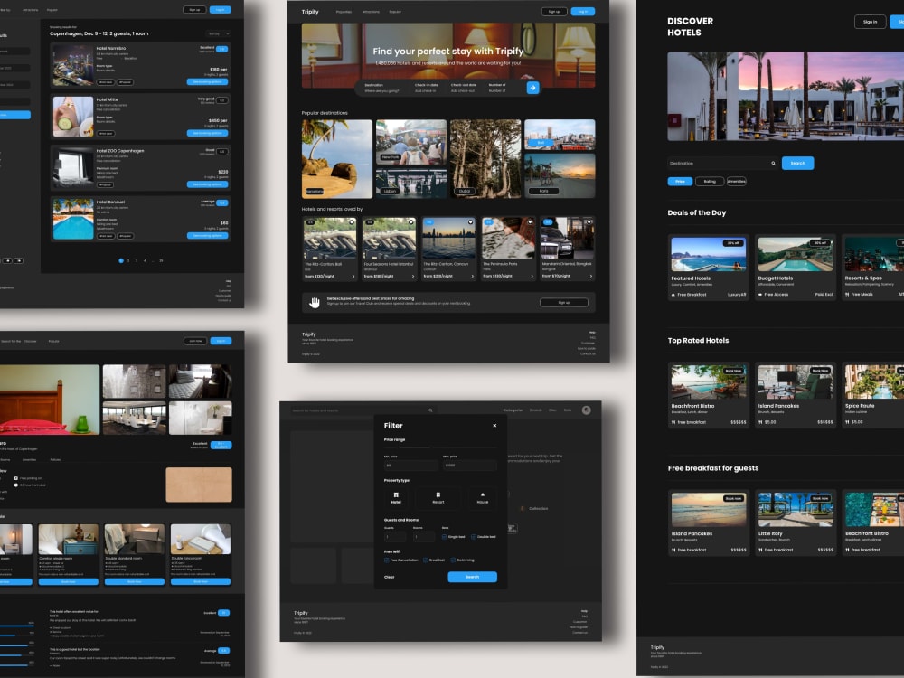Screen dimensions: 904x678
Task: Select the Amenities filter tab
Action: click(736, 181)
